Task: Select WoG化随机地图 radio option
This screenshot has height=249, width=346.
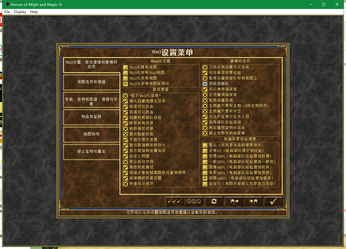Action: pos(126,67)
